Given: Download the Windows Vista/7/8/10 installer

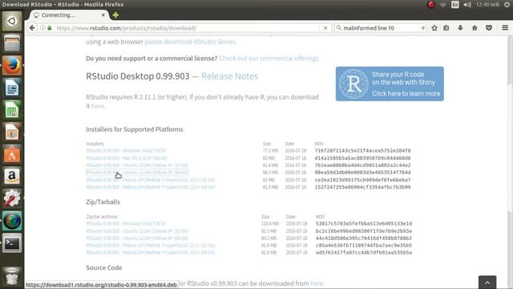Looking at the screenshot, I should [126, 151].
